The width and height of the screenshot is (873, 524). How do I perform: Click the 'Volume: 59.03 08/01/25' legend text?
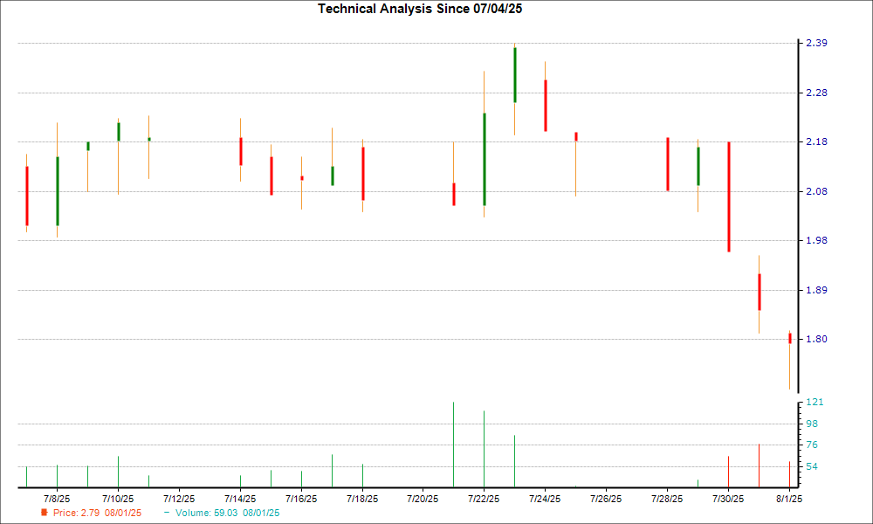pyautogui.click(x=227, y=513)
